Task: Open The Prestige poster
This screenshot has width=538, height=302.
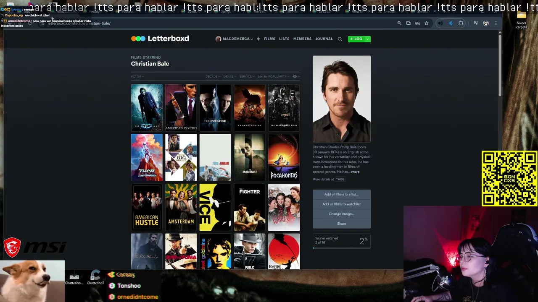Action: (x=215, y=108)
